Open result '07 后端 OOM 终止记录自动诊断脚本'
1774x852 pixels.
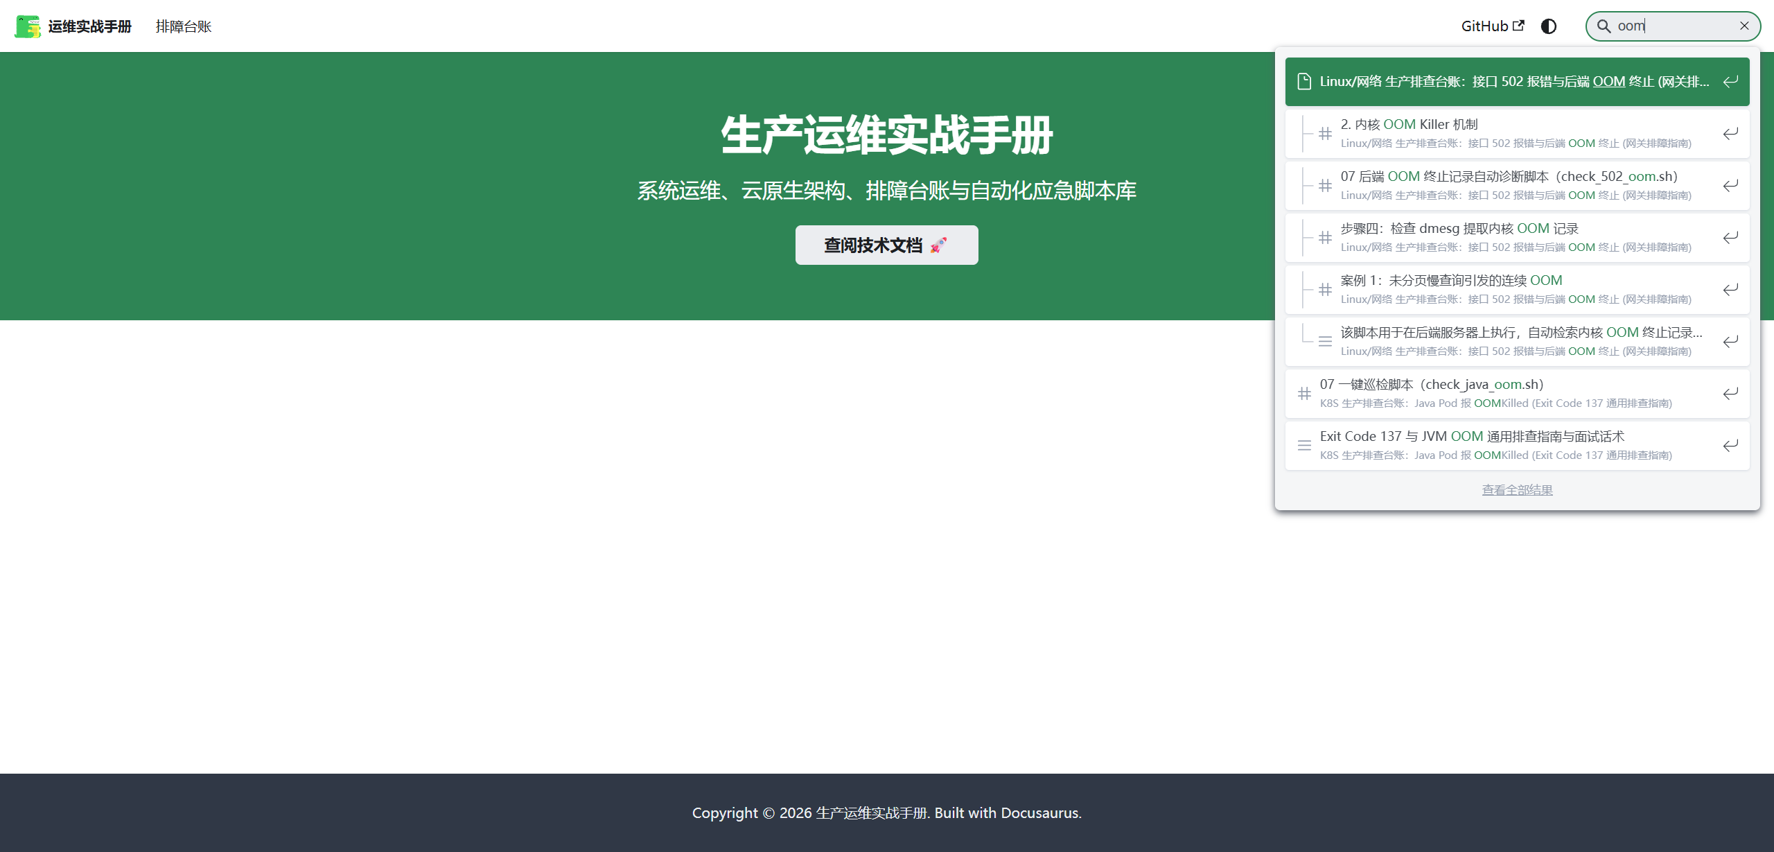click(x=1517, y=186)
